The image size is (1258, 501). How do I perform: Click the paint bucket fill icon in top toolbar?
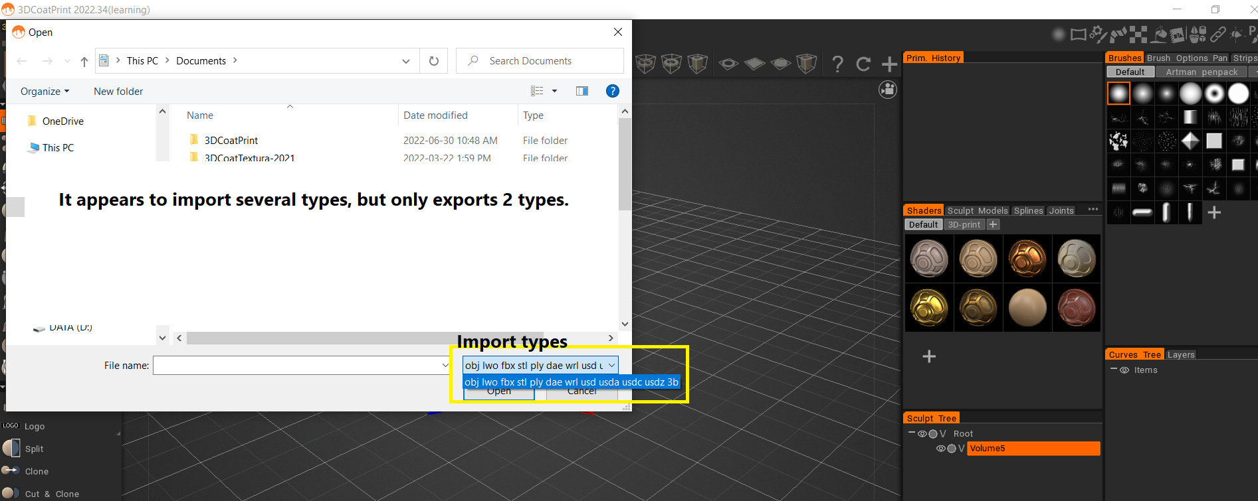click(1159, 34)
